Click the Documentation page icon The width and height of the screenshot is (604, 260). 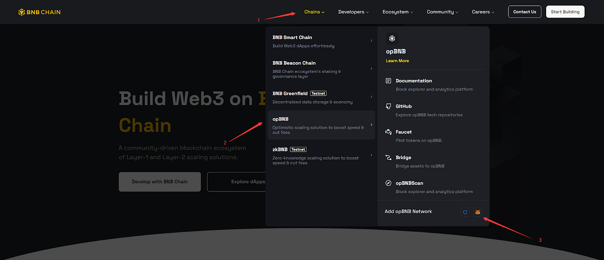[388, 81]
